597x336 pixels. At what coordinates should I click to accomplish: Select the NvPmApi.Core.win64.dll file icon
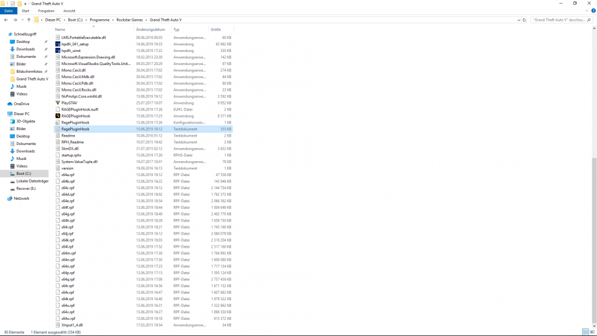coord(58,96)
